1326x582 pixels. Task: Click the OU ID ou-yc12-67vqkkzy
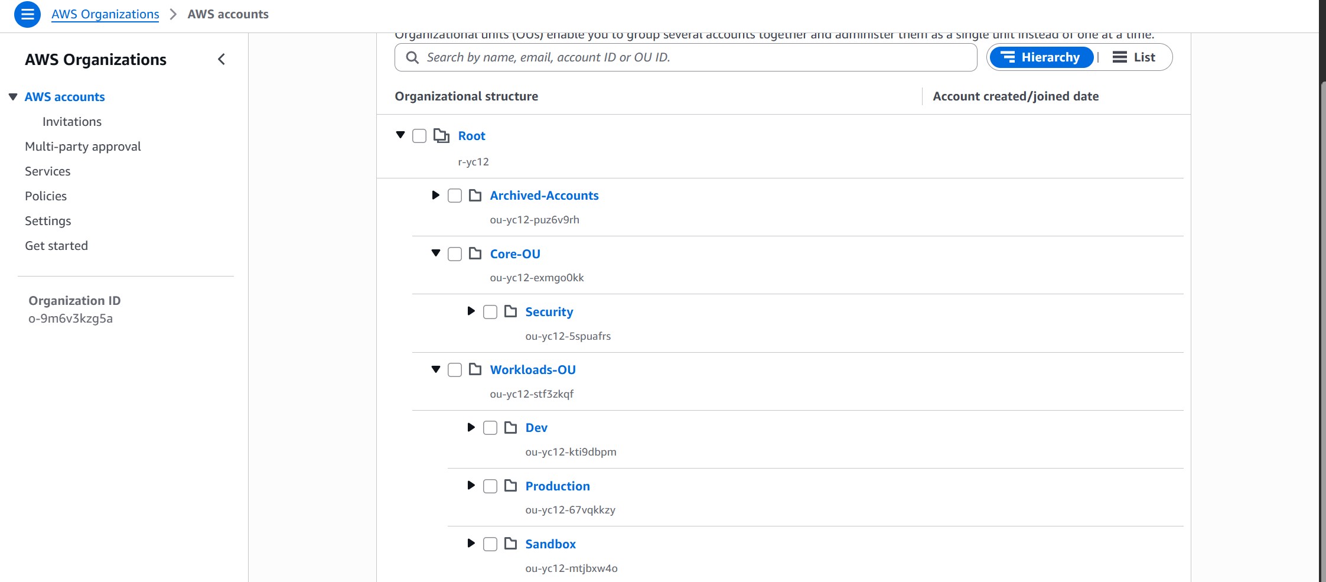point(571,510)
